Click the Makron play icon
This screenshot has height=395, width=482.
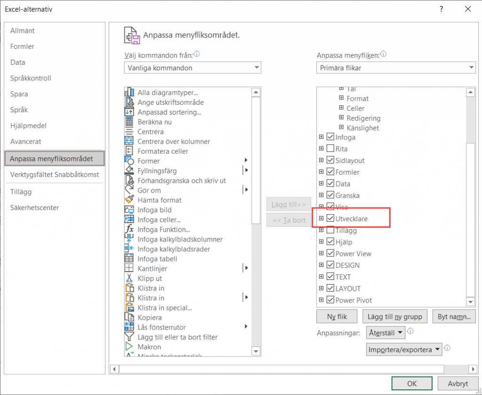point(129,347)
